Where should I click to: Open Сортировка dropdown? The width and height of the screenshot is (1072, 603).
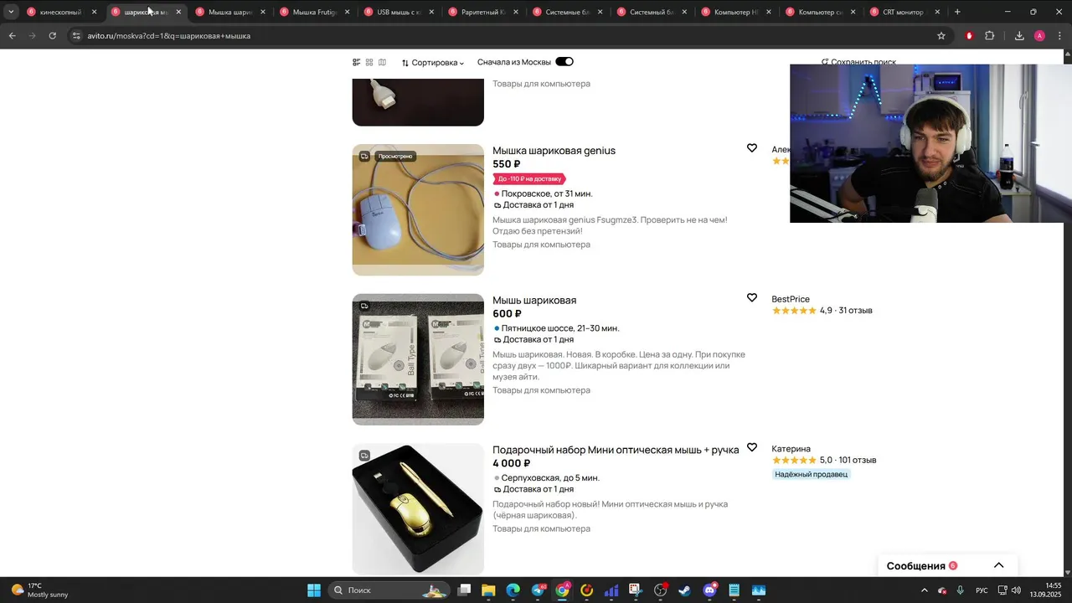coord(433,63)
